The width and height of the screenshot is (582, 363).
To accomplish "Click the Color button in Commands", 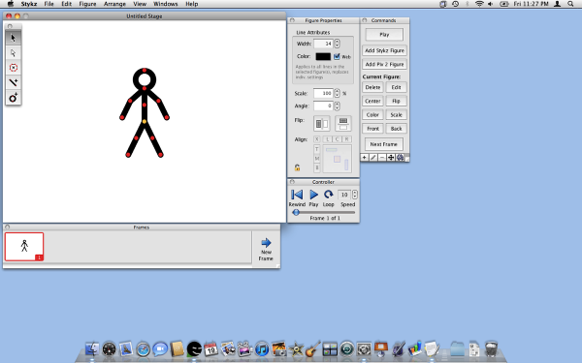I will click(x=372, y=115).
